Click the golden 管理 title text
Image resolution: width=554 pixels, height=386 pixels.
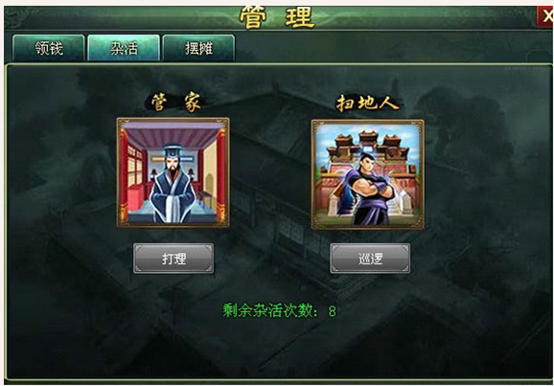coord(277,17)
